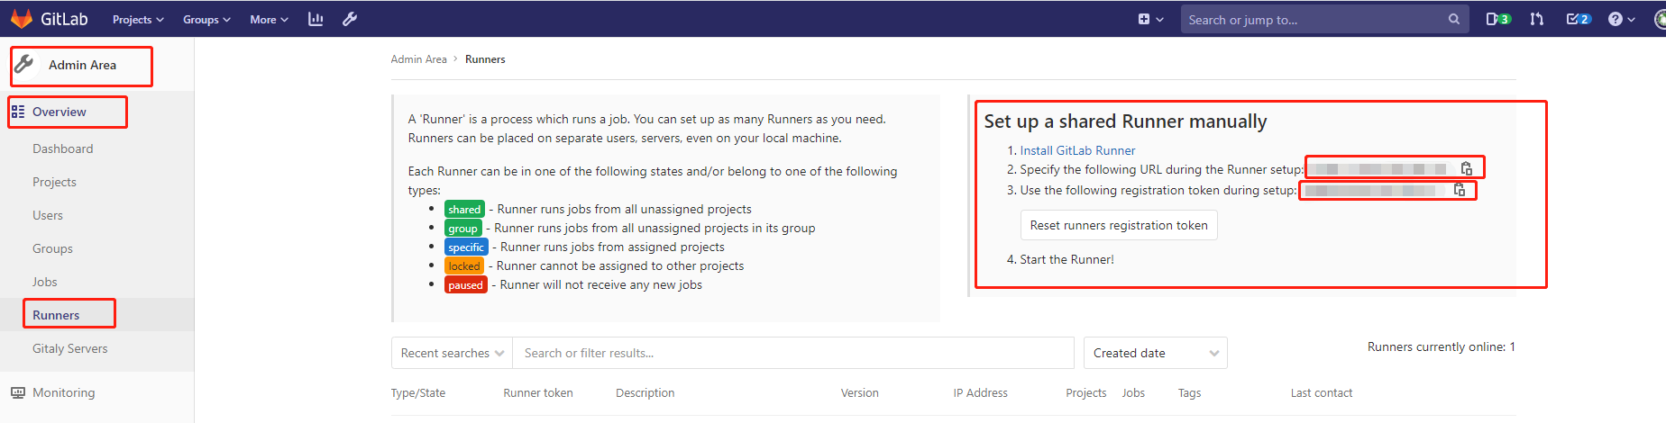Open Projects in the admin sidebar

[x=54, y=182]
